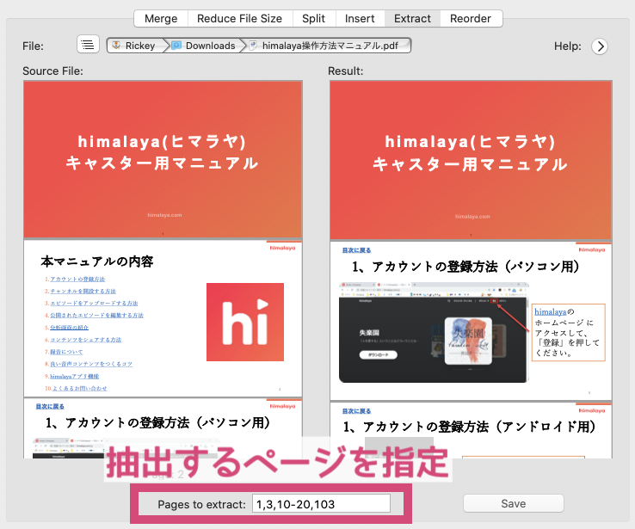Switch to the Insert tab
Screen dimensions: 635x529
click(x=360, y=19)
